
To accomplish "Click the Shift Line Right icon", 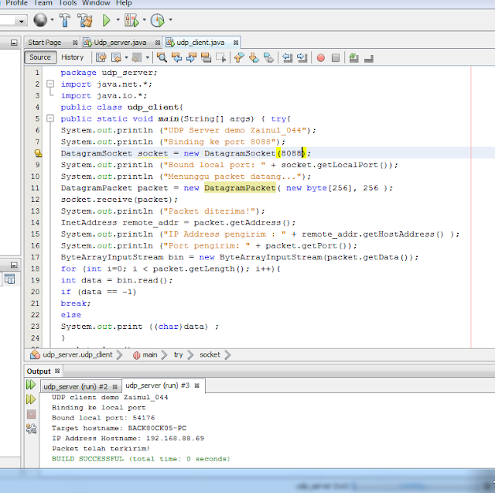I will click(x=302, y=57).
